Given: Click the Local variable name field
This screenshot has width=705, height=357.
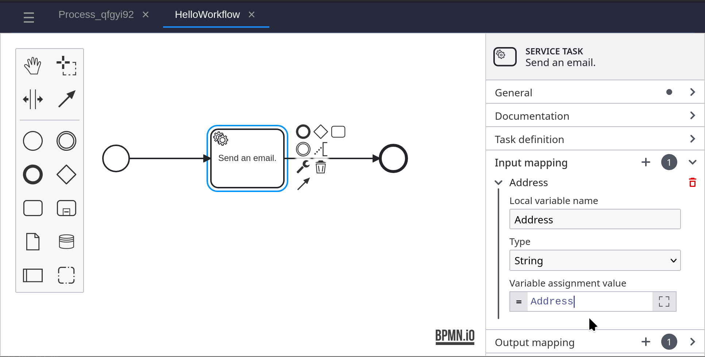Looking at the screenshot, I should point(595,219).
